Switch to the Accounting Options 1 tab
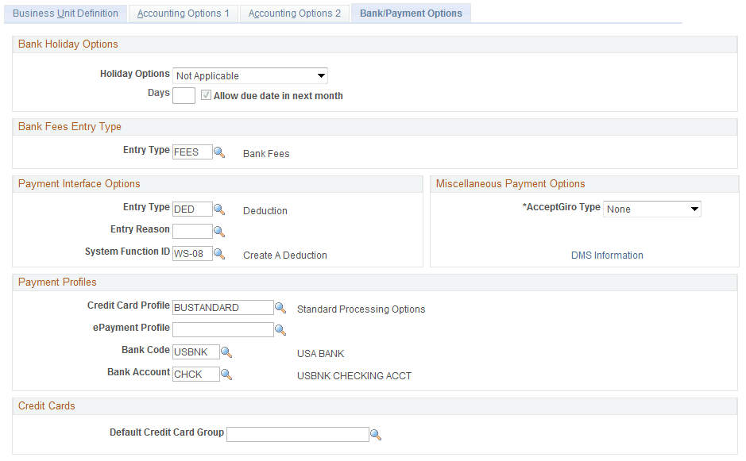 (183, 13)
